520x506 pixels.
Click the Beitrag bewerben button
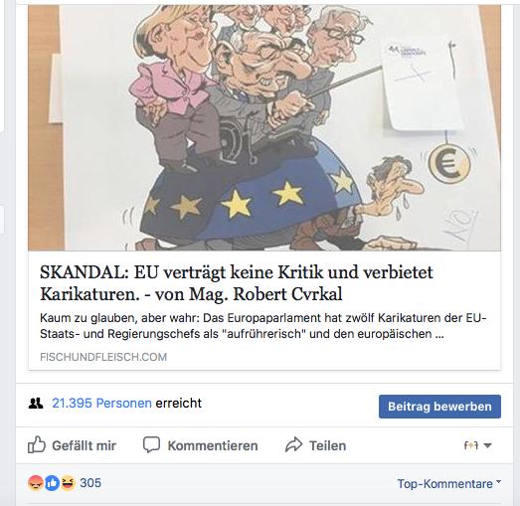tap(439, 407)
